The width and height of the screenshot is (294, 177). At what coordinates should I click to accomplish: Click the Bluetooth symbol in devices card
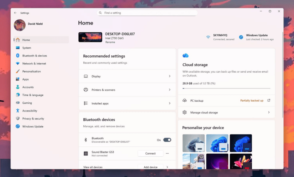86,140
